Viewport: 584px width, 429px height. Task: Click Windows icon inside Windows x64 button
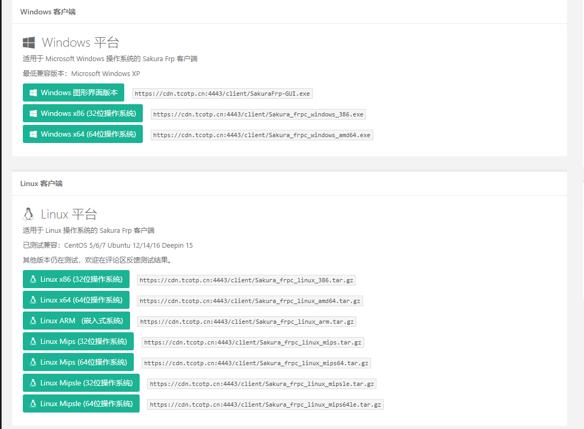33,134
